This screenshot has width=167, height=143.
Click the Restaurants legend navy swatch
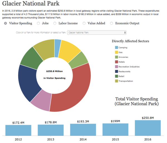(116, 71)
